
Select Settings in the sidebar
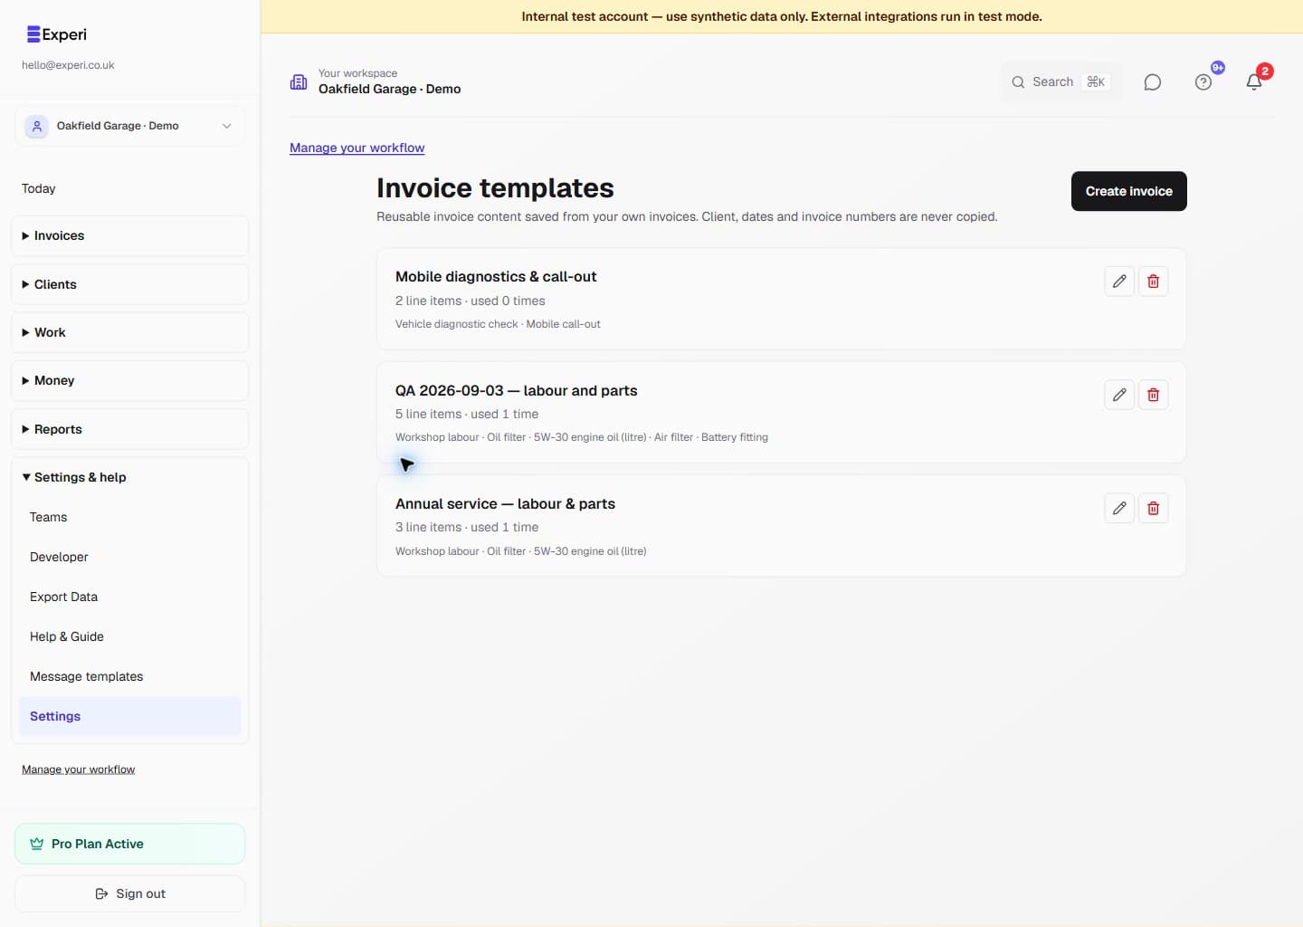pos(129,716)
